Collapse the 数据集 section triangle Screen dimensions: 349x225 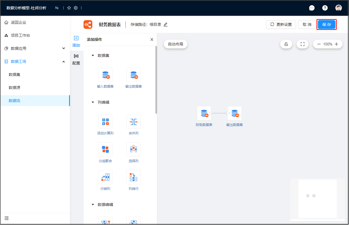click(x=93, y=56)
